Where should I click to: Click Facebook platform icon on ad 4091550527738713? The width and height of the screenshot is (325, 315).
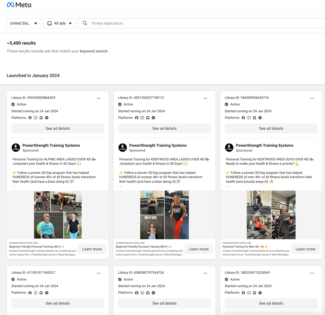(136, 118)
